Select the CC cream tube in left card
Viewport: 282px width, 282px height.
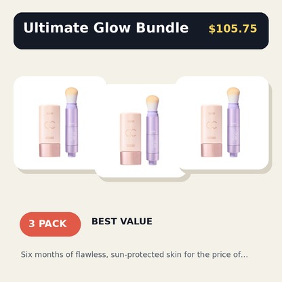(49, 131)
